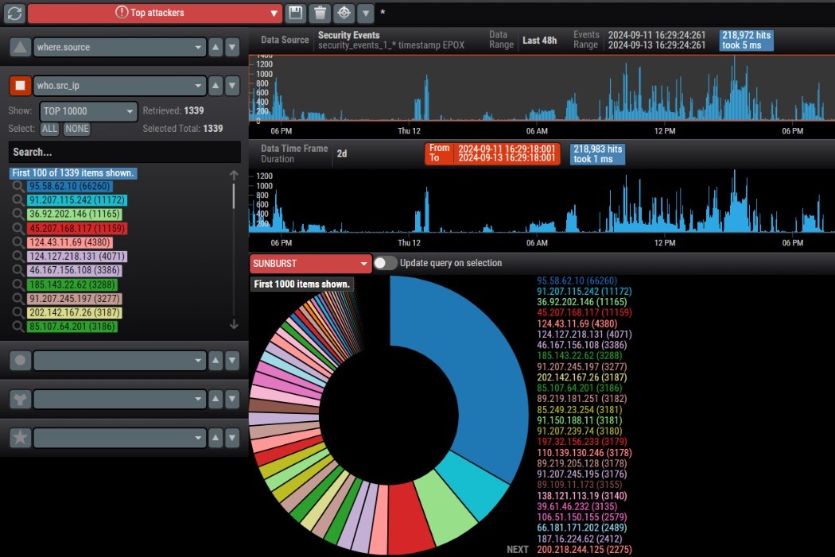Viewport: 835px width, 557px height.
Task: Open the empty dropdown beside shirt icon
Action: tap(120, 399)
